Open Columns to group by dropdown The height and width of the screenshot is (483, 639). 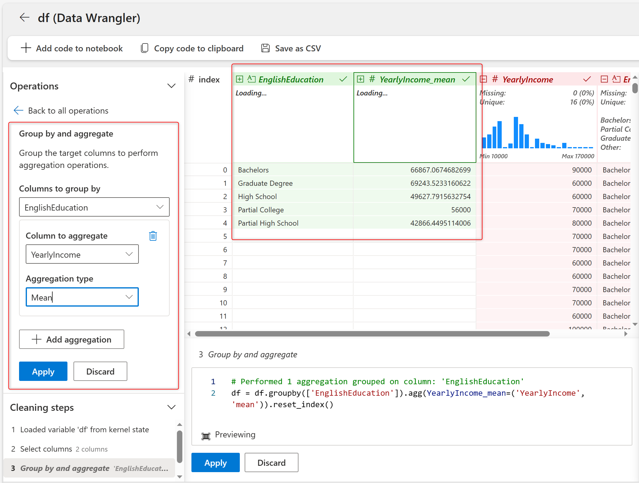[94, 207]
